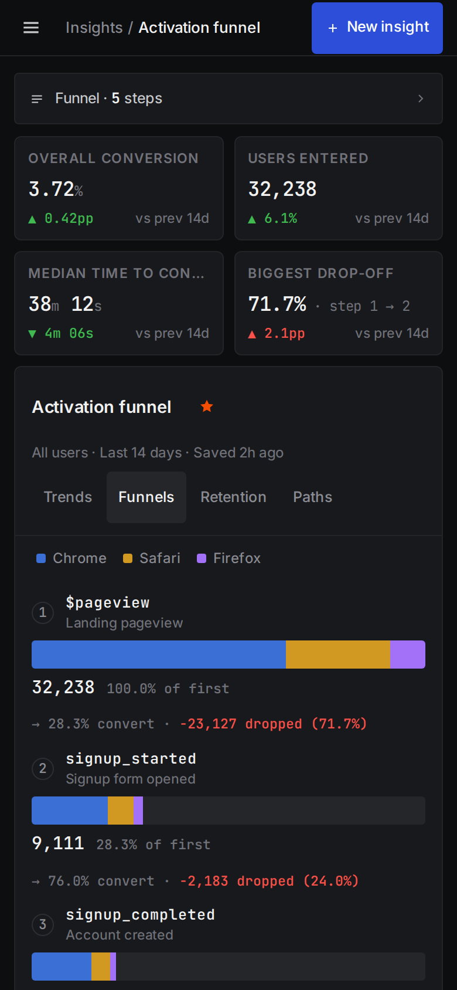
Task: Click the Account created description
Action: point(120,935)
